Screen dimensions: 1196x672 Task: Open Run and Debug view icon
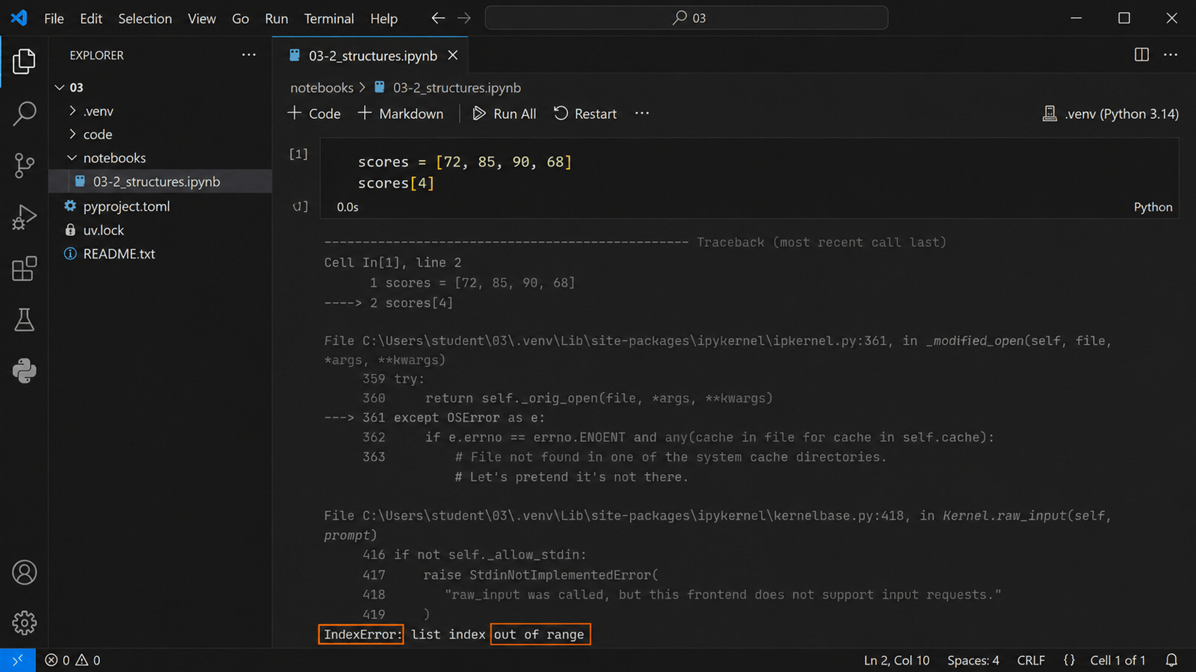pos(24,217)
